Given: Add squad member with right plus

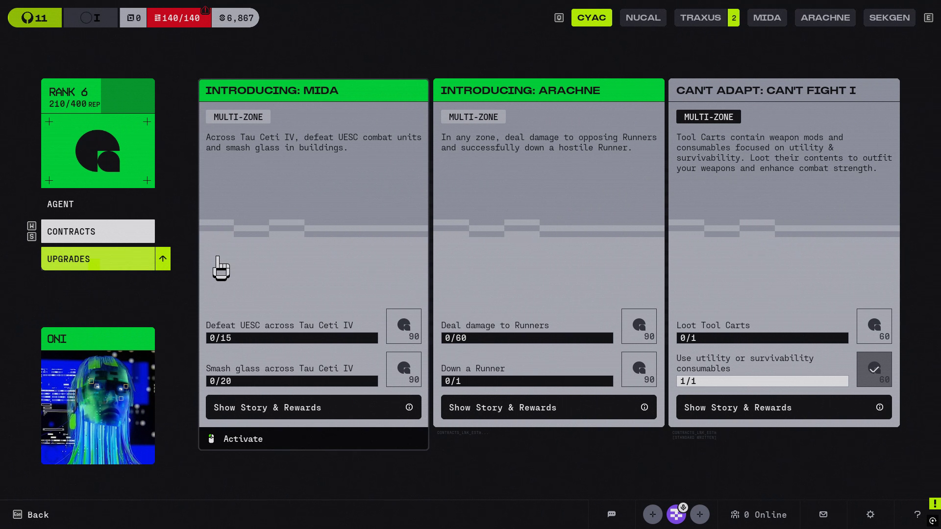Looking at the screenshot, I should [x=699, y=514].
